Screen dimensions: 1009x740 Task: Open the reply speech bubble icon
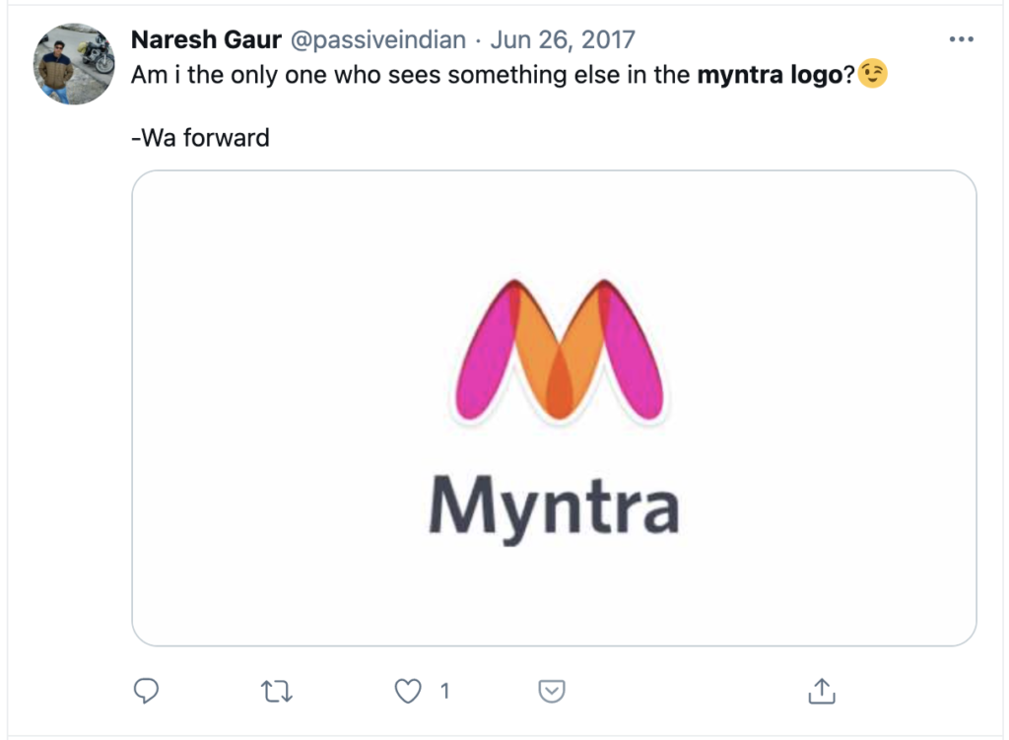coord(146,691)
